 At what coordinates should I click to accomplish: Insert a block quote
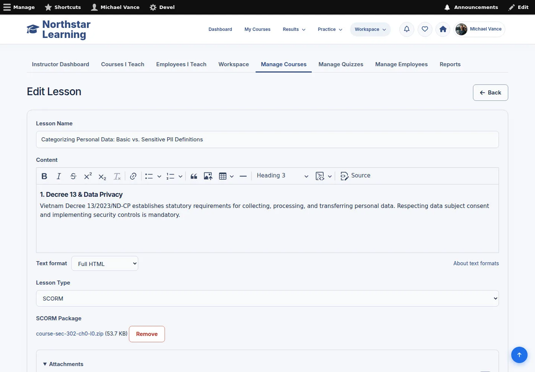[x=194, y=176]
